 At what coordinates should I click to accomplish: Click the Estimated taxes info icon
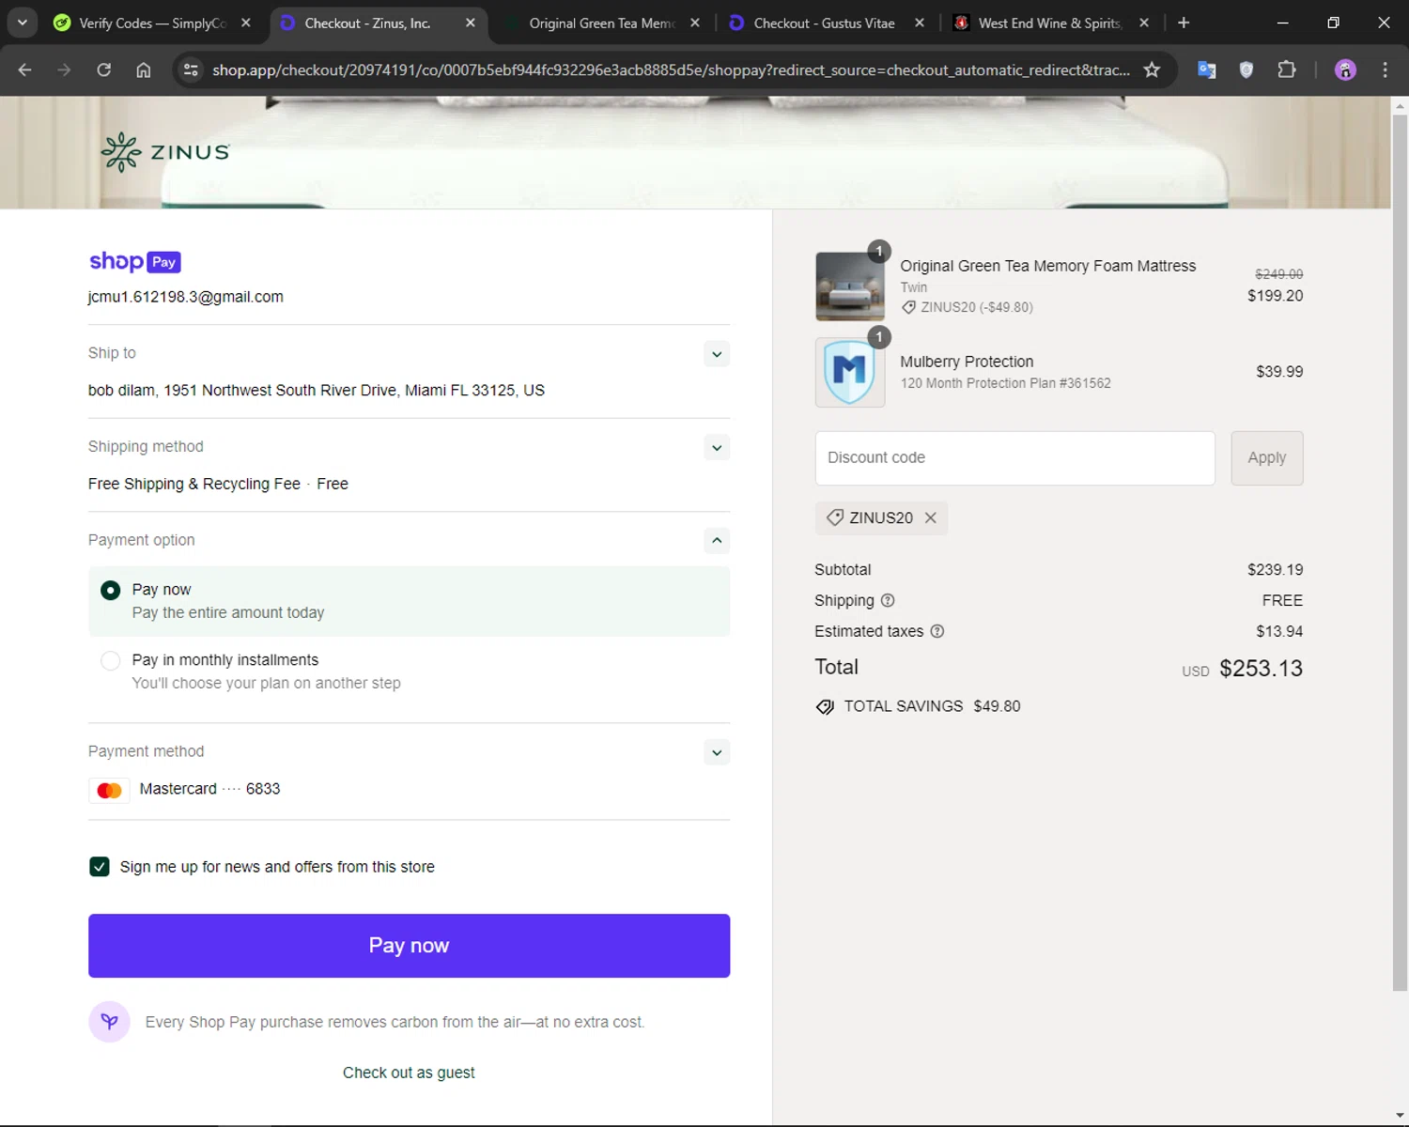[x=937, y=631]
